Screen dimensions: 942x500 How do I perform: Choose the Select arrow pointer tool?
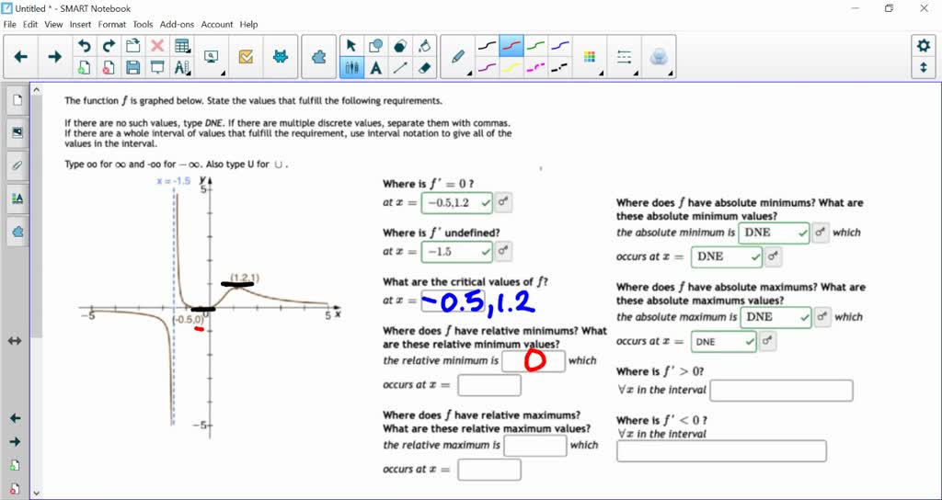point(351,46)
